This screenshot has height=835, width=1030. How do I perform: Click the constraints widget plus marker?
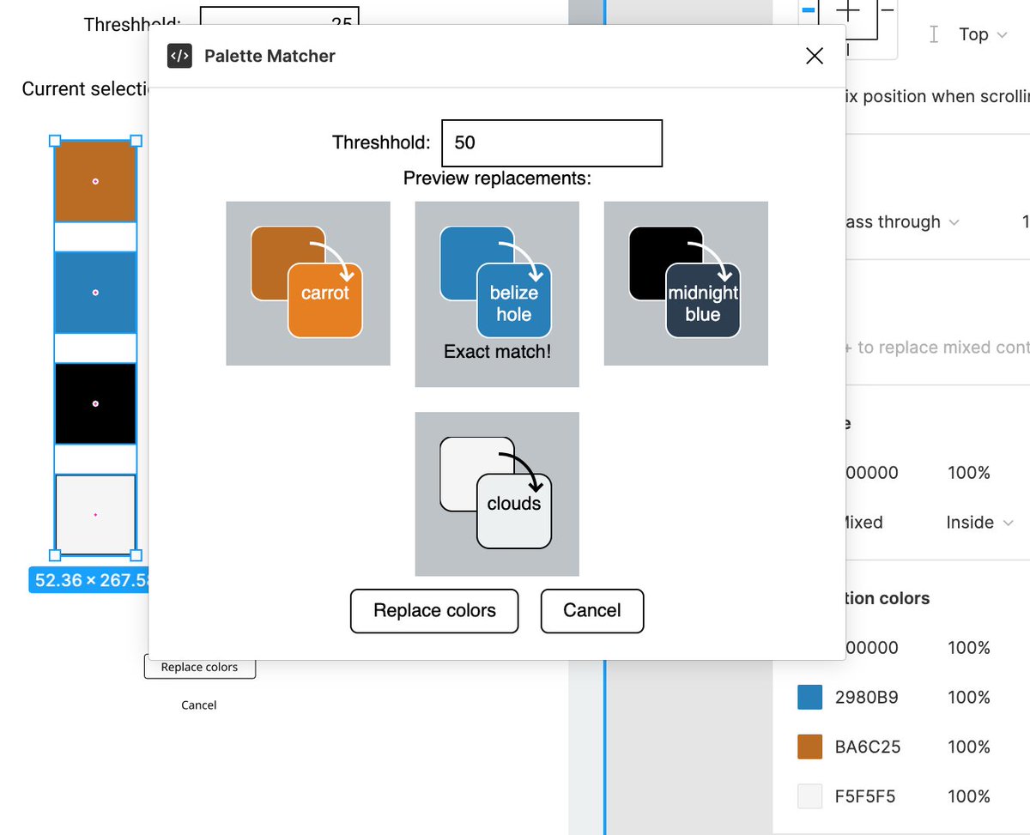pyautogui.click(x=848, y=10)
